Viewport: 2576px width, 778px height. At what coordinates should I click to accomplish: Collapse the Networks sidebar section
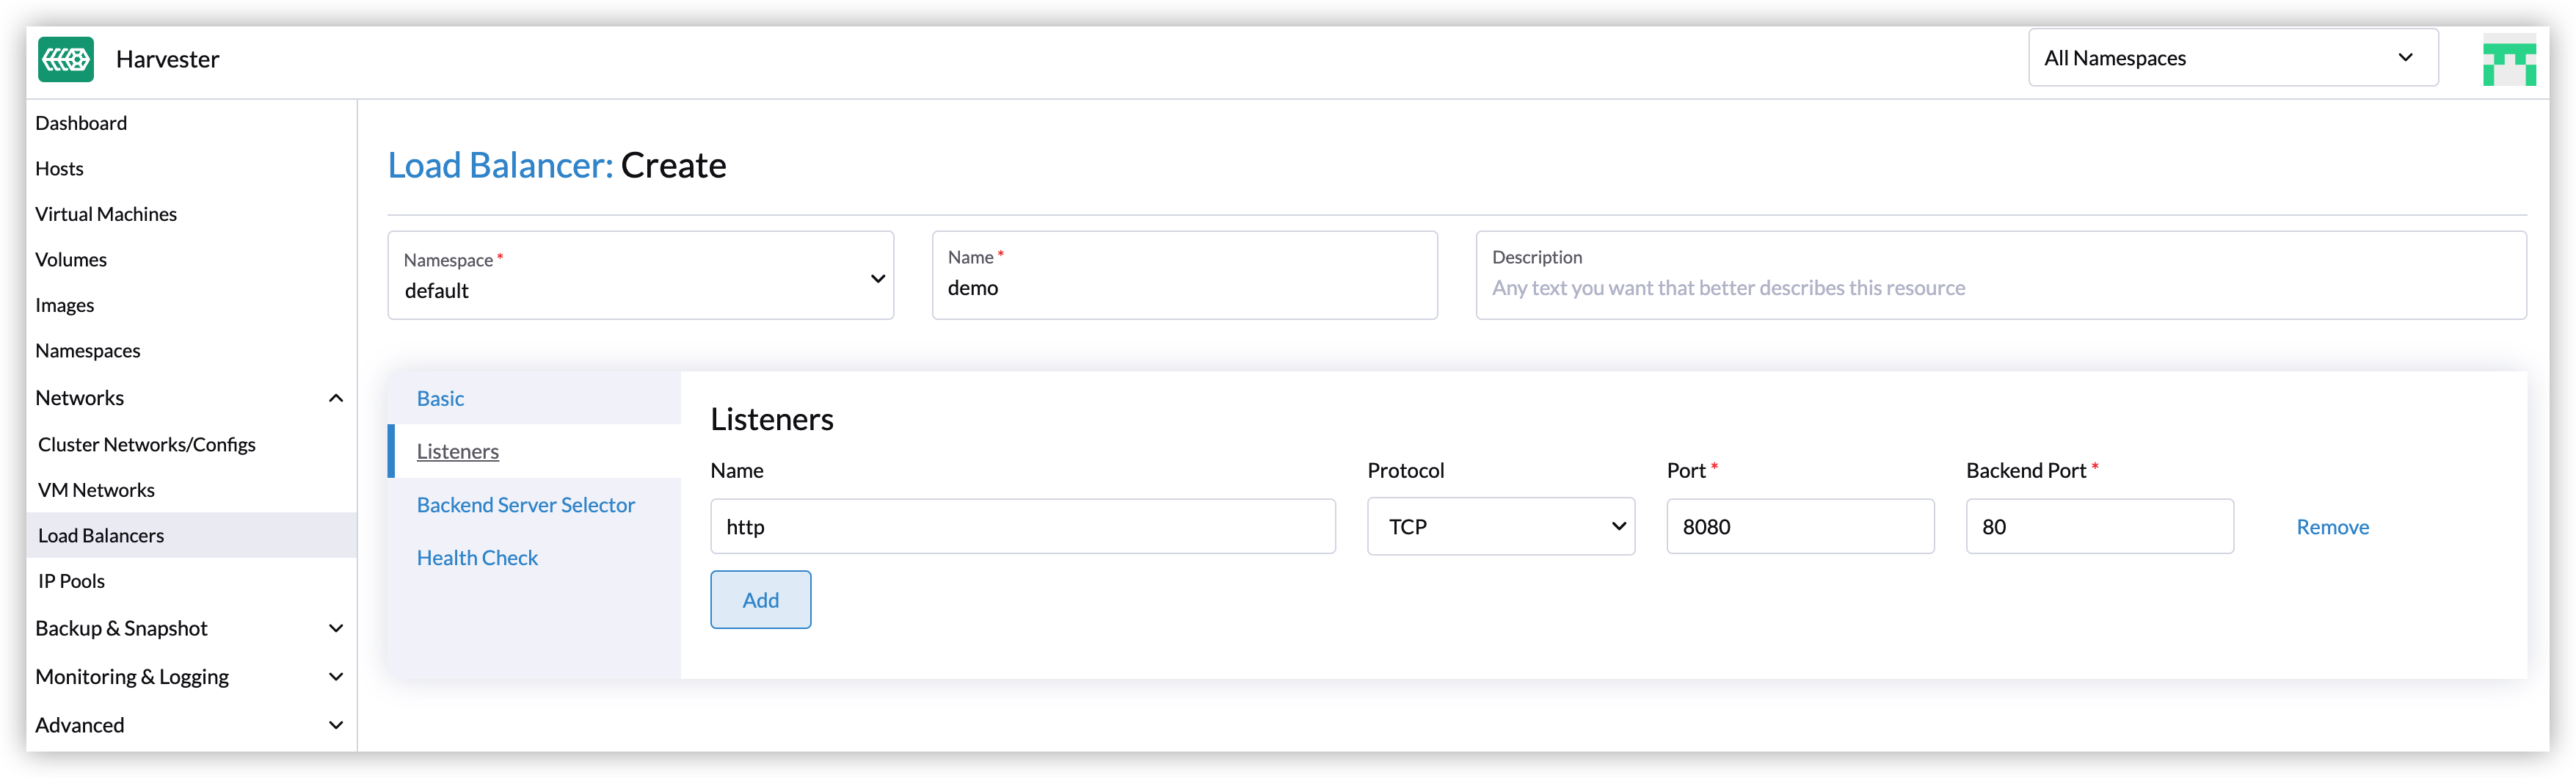(x=336, y=398)
